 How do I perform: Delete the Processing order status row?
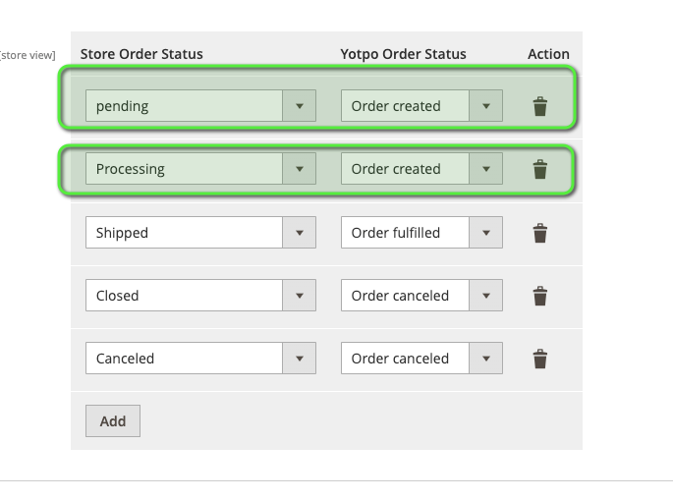click(x=539, y=169)
